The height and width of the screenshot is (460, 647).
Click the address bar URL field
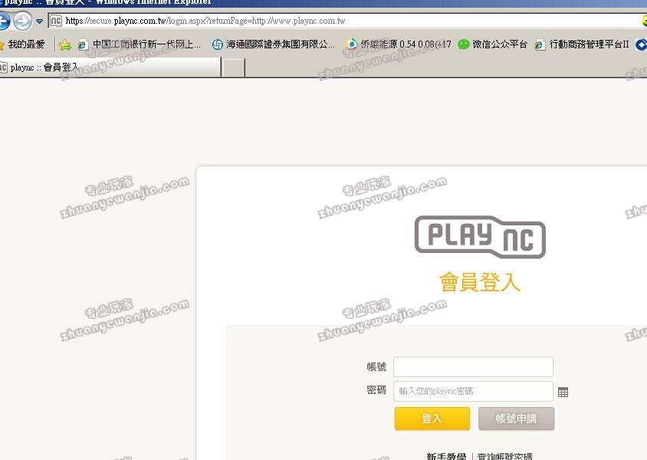coord(346,21)
